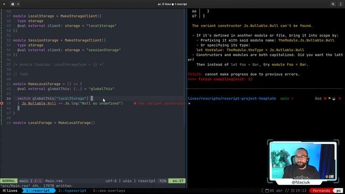This screenshot has height=194, width=345.
Task: Click the git branch 'main' in the shell prompt
Action: click(285, 98)
